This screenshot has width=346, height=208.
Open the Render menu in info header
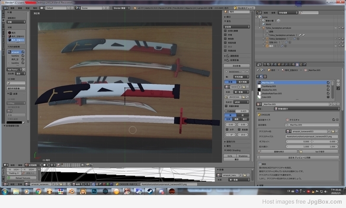(x=20, y=8)
